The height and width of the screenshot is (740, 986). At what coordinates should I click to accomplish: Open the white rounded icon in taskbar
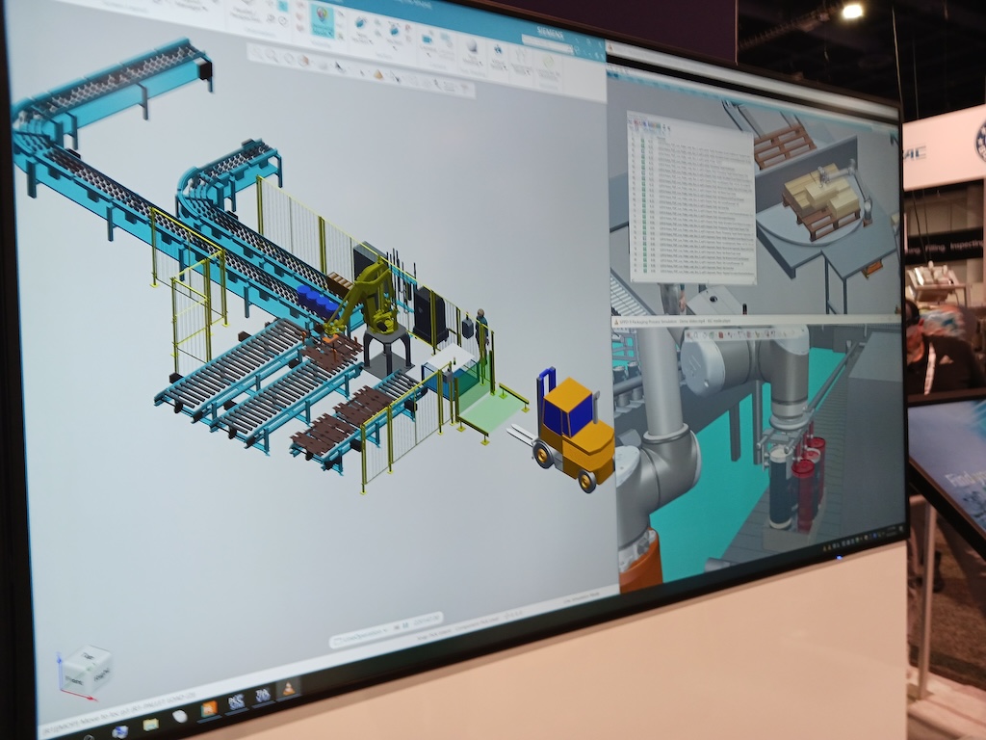pos(179,717)
